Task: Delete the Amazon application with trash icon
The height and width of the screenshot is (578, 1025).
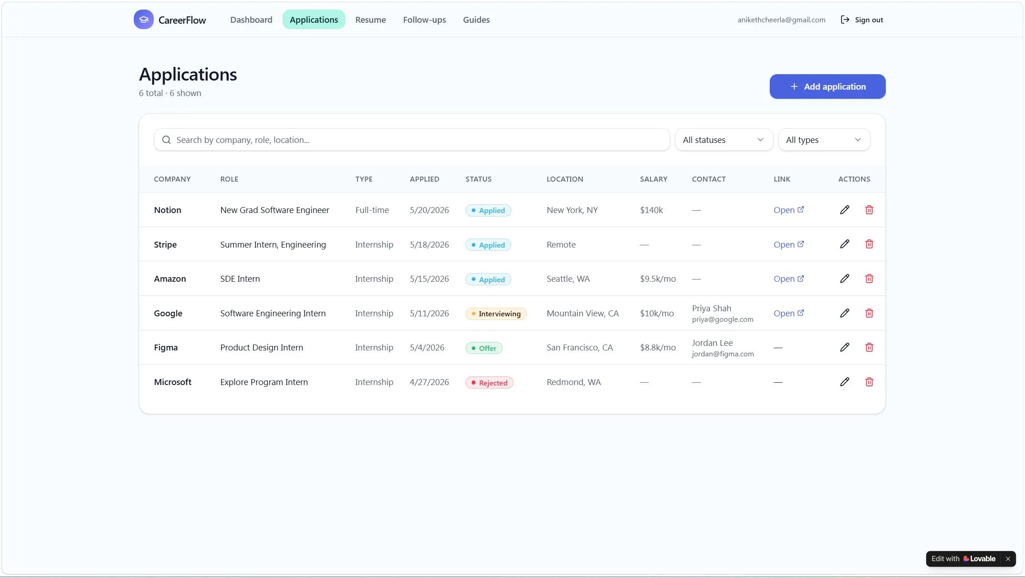Action: coord(869,279)
